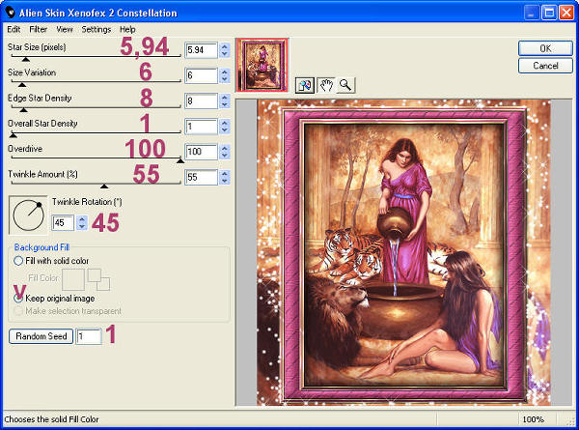Decrease Twinkle Rotation with down arrow
The image size is (579, 430).
point(82,227)
